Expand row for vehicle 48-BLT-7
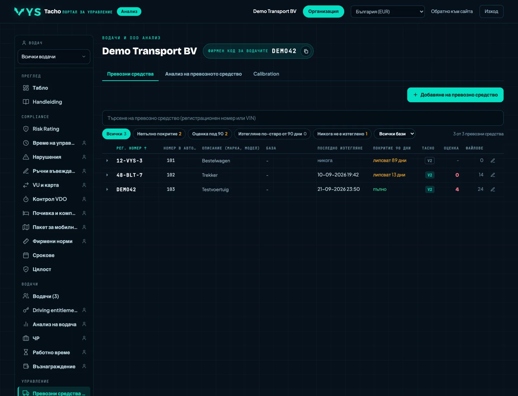518x396 pixels. click(x=107, y=175)
